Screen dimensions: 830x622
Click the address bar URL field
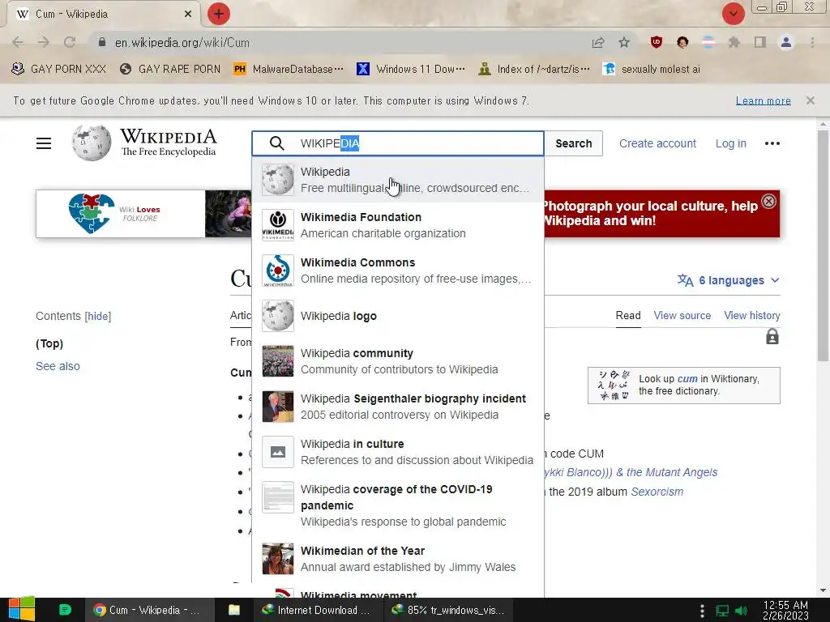[339, 42]
